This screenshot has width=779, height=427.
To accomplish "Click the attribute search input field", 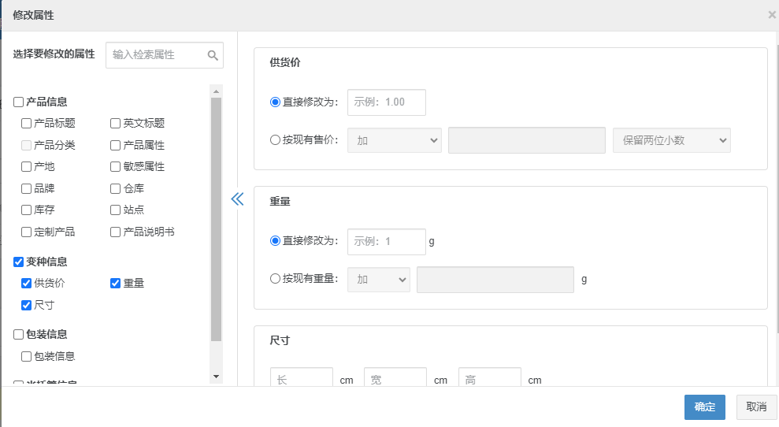I will (158, 55).
